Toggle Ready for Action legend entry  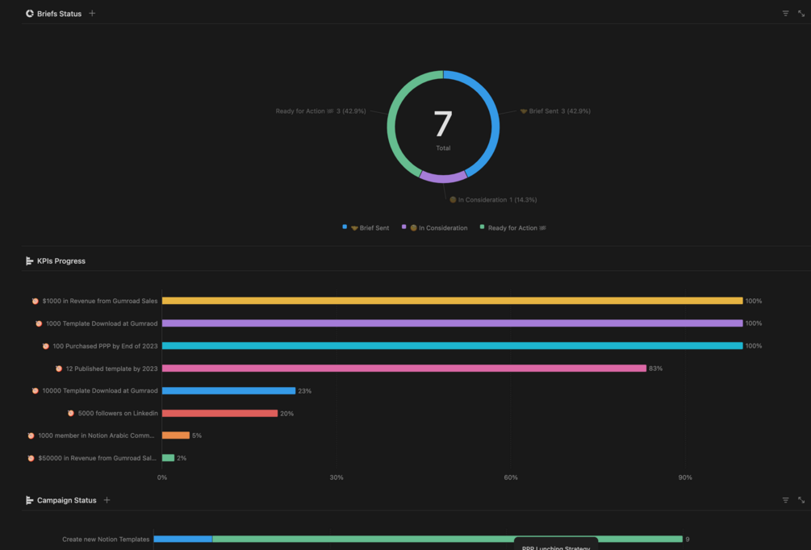[x=513, y=227]
